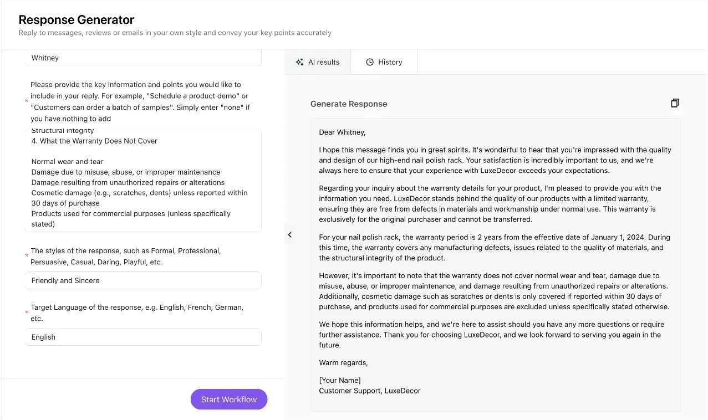
Task: Click the [Your Name] placeholder in the response
Action: coord(340,380)
